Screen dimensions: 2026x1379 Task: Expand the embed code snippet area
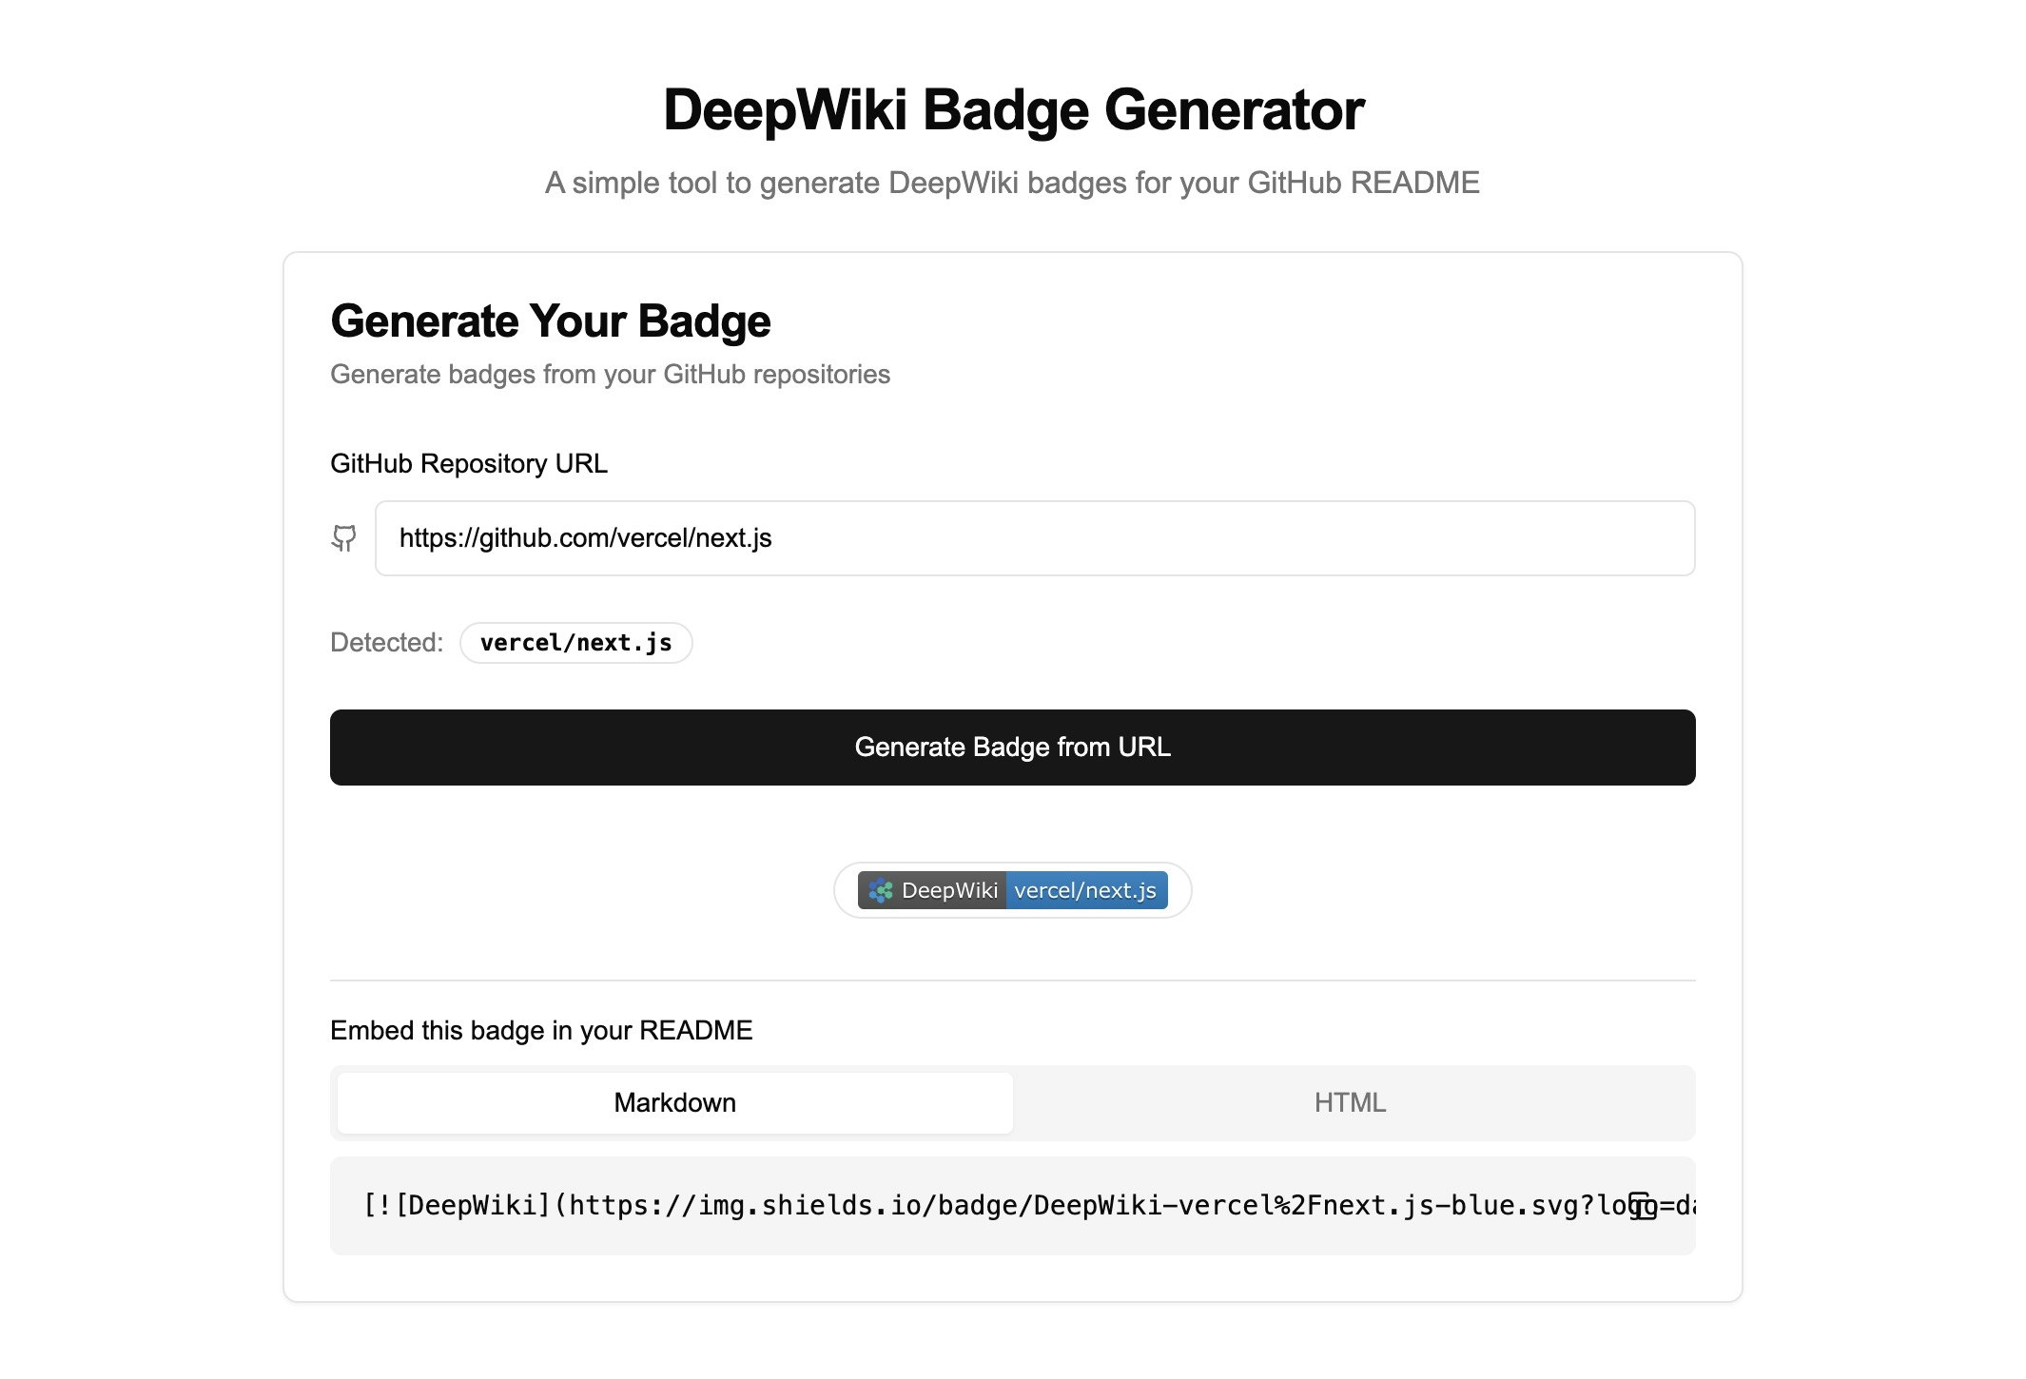coord(1012,1206)
